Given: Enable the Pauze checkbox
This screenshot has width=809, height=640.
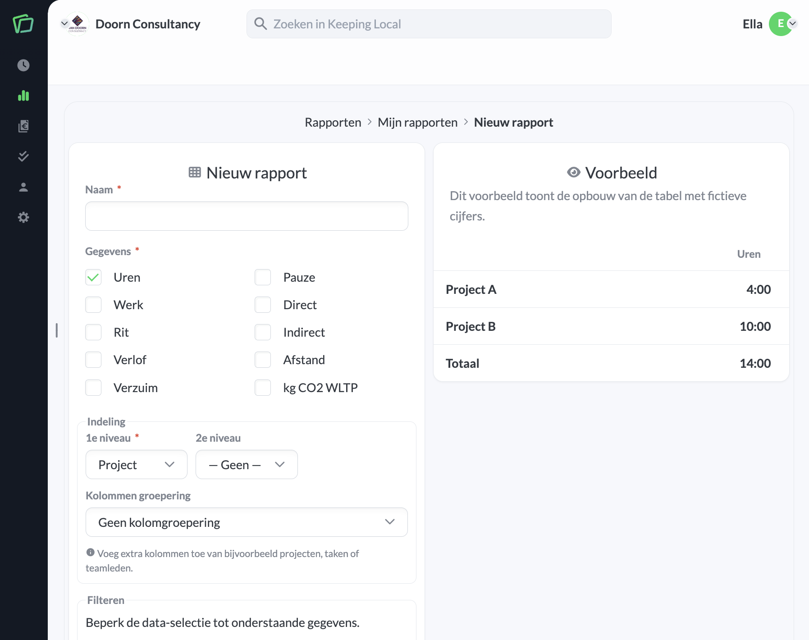Looking at the screenshot, I should pyautogui.click(x=263, y=277).
